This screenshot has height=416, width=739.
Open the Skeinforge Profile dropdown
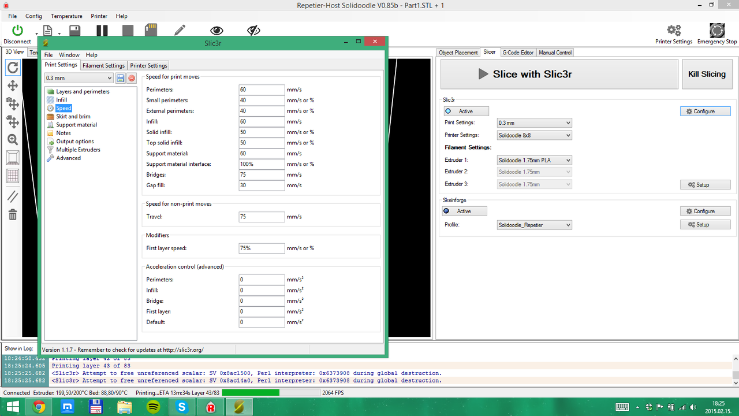pyautogui.click(x=534, y=225)
